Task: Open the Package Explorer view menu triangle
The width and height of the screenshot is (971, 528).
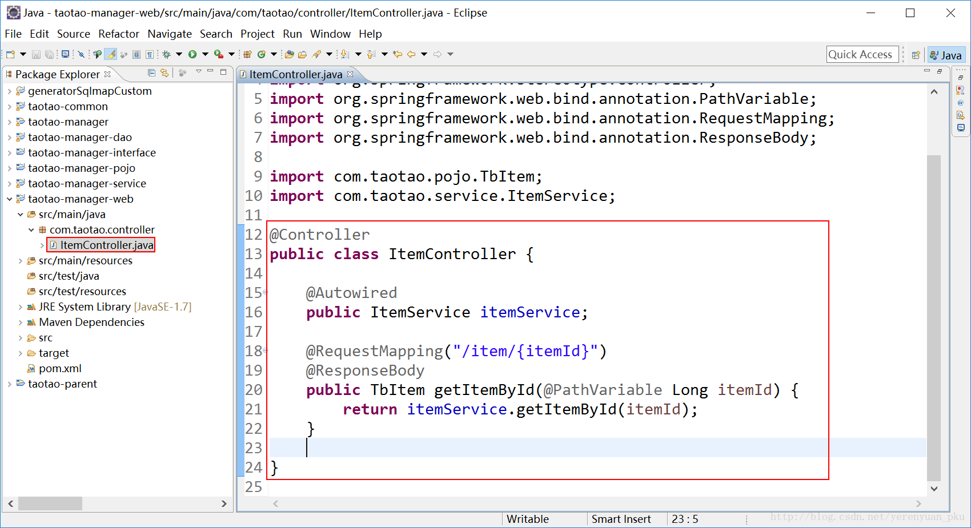Action: pos(198,71)
